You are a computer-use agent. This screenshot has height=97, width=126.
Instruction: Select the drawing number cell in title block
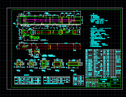(116, 80)
